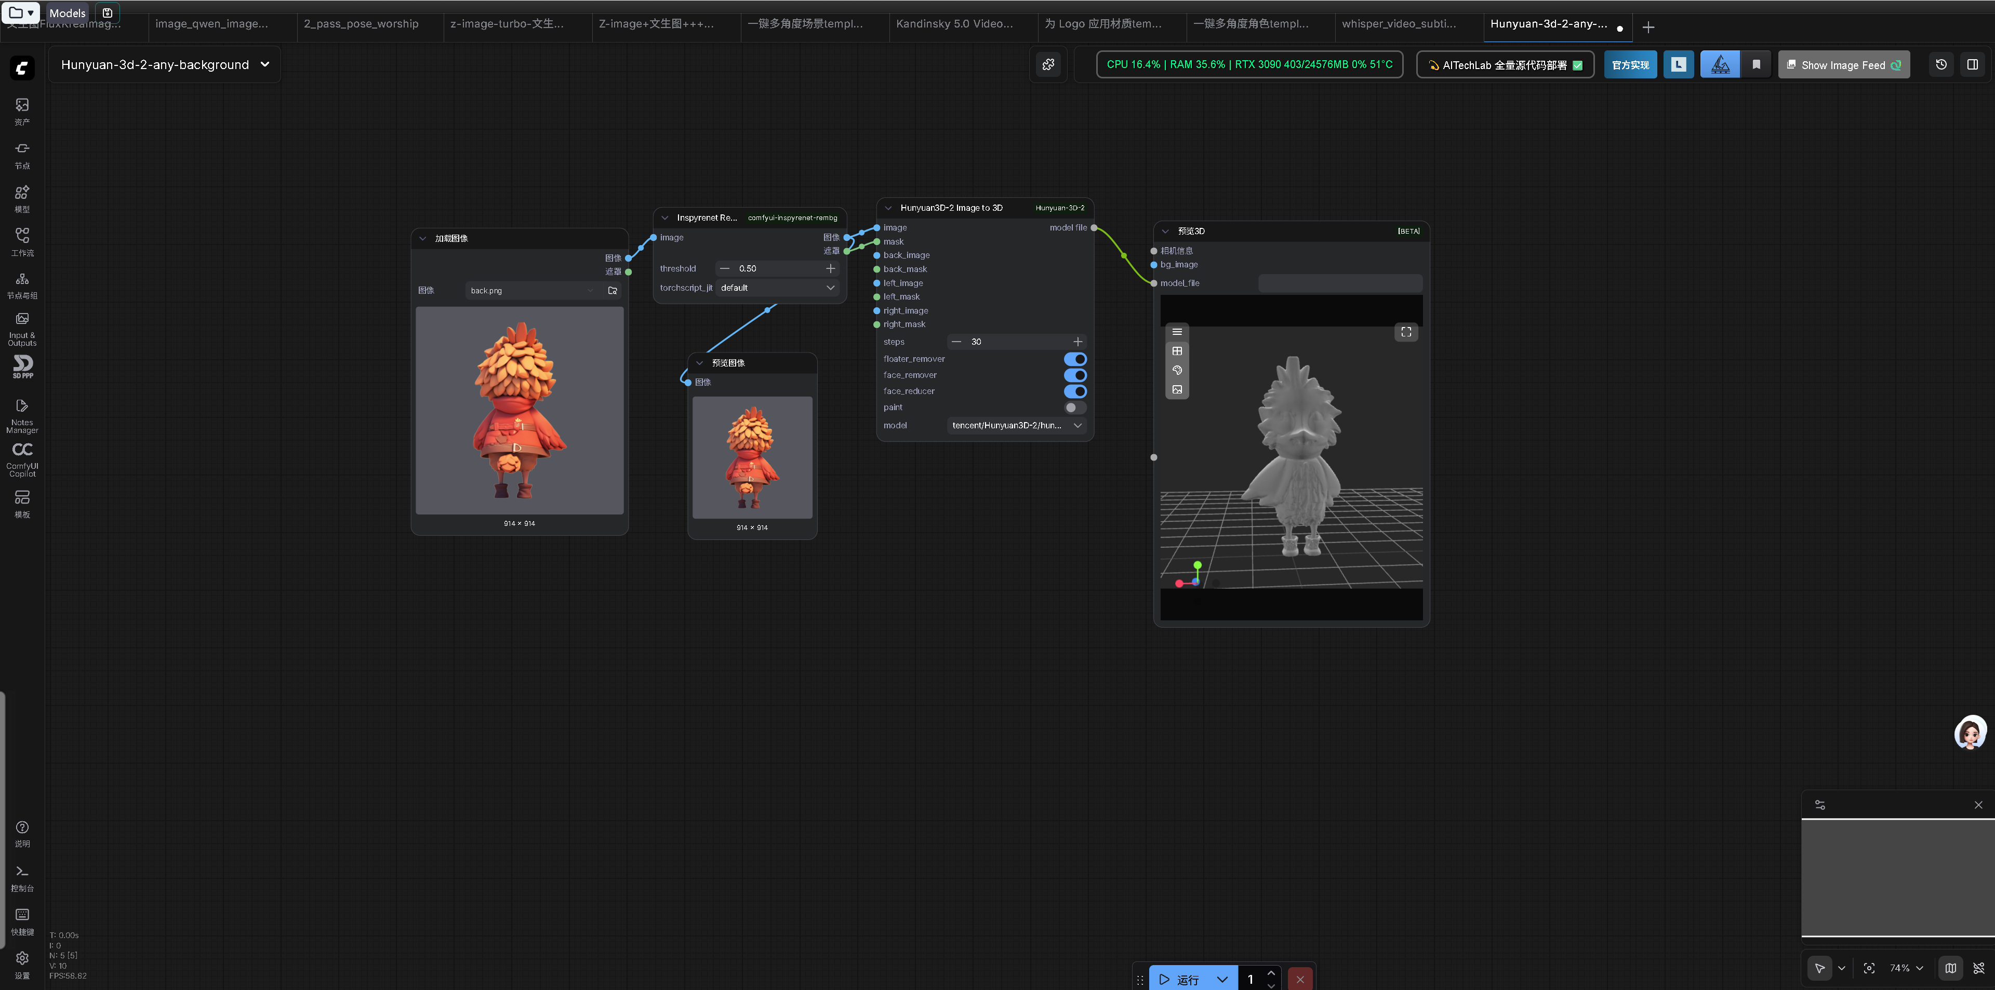
Task: Click the grid icon in 3D viewer
Action: pyautogui.click(x=1176, y=351)
